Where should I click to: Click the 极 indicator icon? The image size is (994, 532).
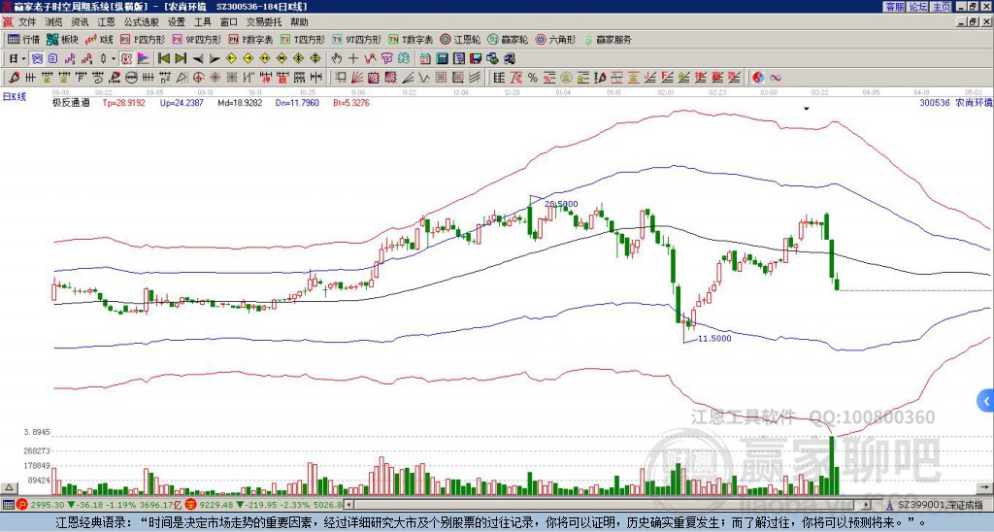point(126,59)
